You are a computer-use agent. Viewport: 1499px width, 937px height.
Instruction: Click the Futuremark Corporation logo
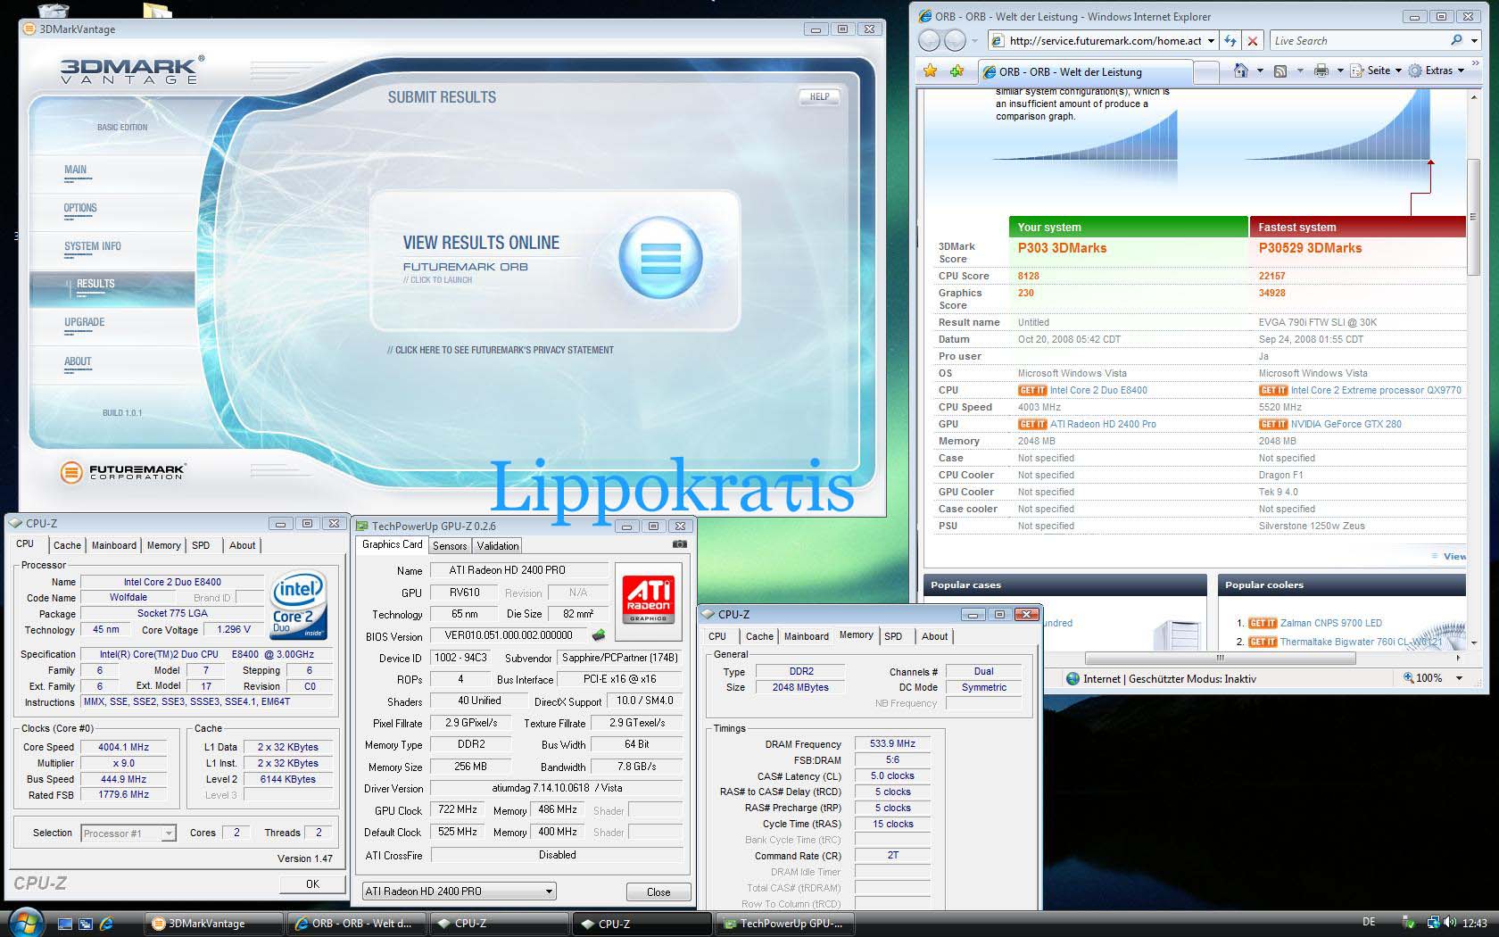tap(123, 472)
